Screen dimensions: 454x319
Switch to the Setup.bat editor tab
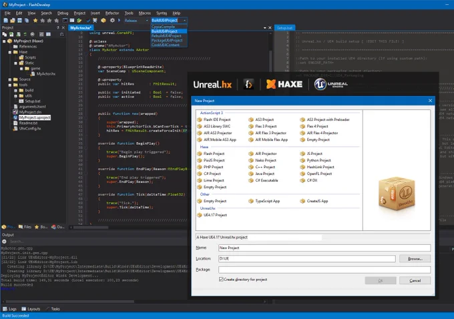tap(284, 28)
